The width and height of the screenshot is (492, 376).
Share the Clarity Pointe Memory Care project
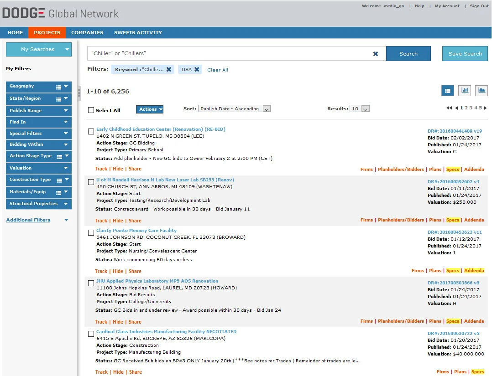135,271
